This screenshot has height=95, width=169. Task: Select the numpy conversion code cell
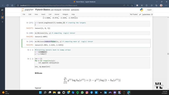(x=92, y=52)
